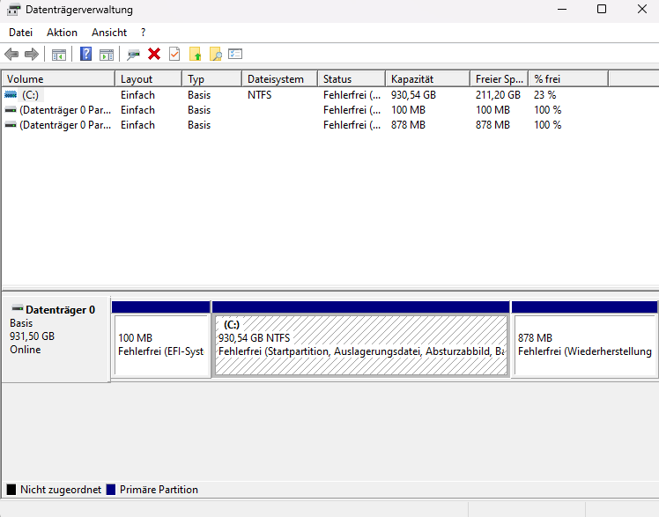Image resolution: width=659 pixels, height=517 pixels.
Task: Click the disk connect/rescan toolbar icon
Action: point(133,55)
